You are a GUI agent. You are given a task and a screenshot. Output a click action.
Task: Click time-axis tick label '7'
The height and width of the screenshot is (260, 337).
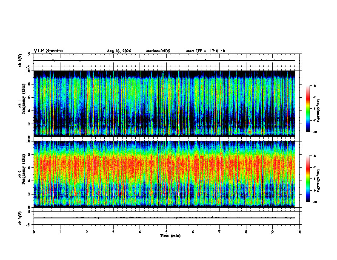coord(220,232)
